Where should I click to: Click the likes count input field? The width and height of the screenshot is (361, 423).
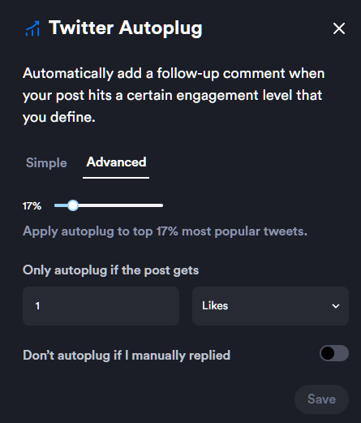(x=101, y=306)
